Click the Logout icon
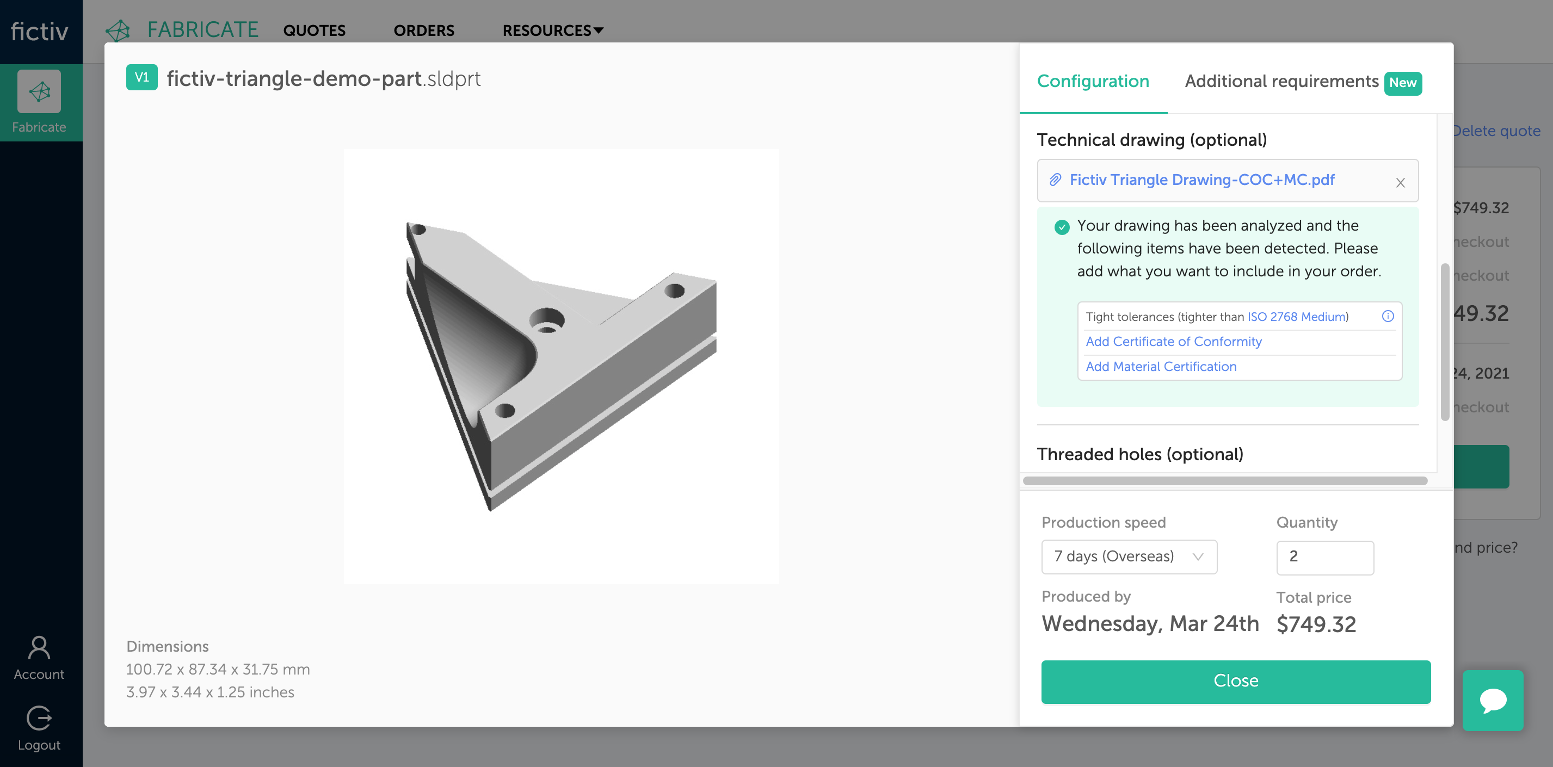The width and height of the screenshot is (1553, 767). 39,718
